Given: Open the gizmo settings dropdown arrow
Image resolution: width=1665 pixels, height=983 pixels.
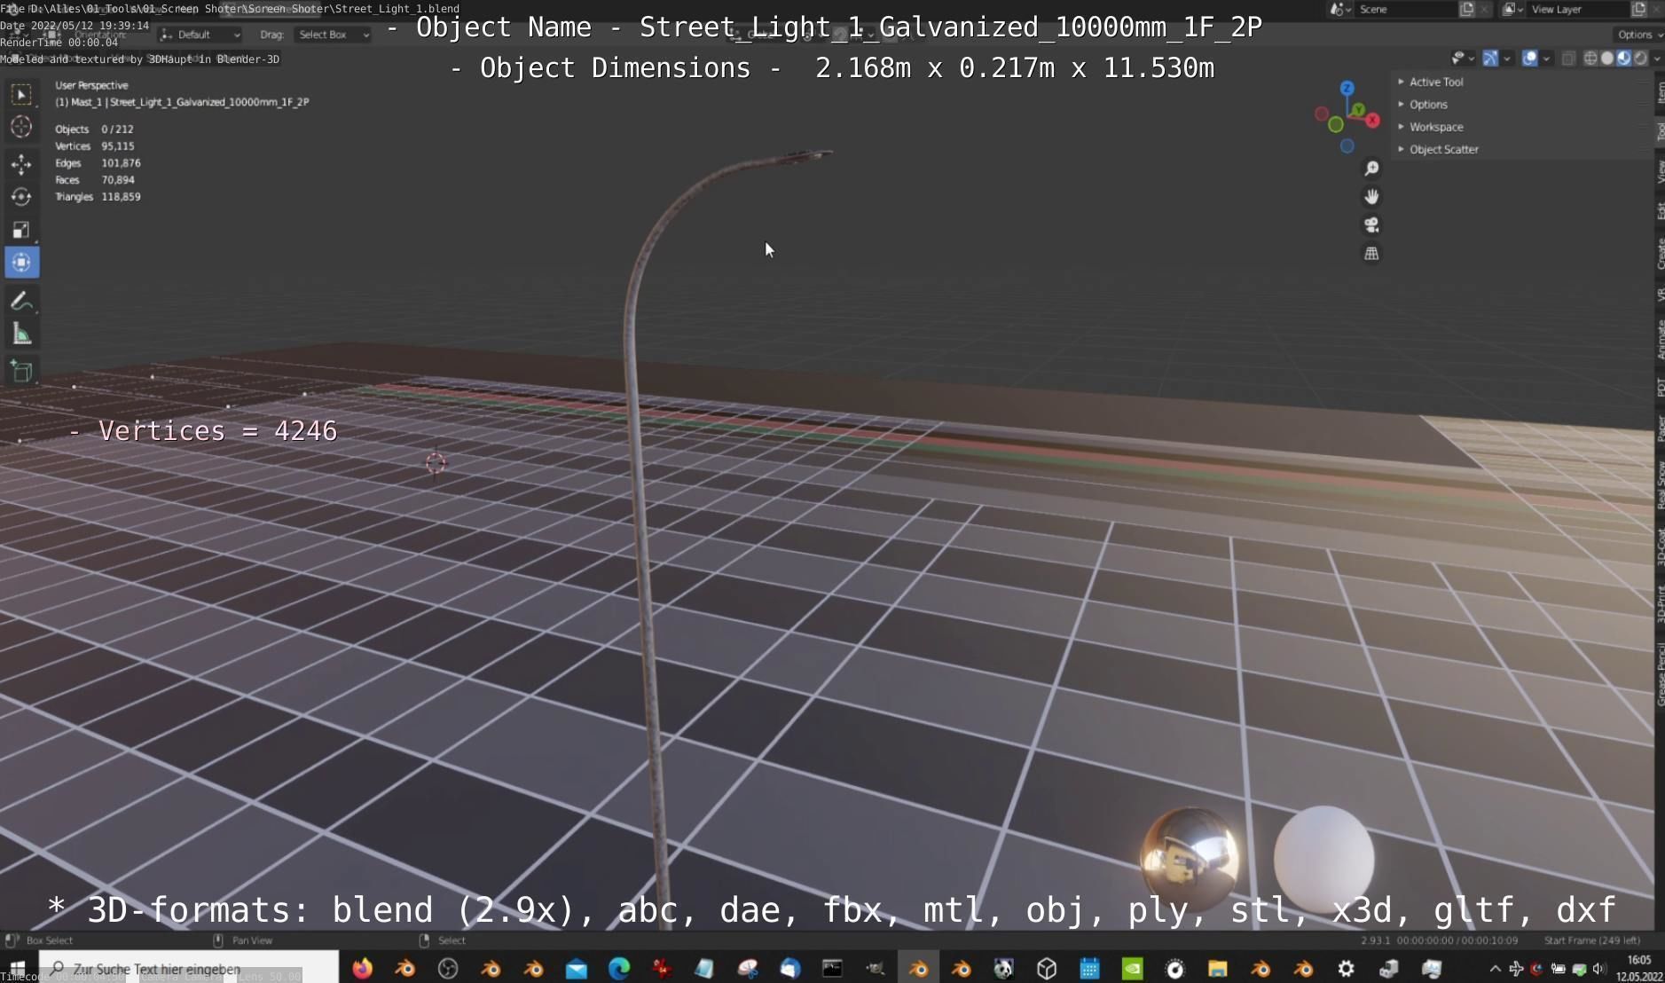Looking at the screenshot, I should pyautogui.click(x=1506, y=59).
